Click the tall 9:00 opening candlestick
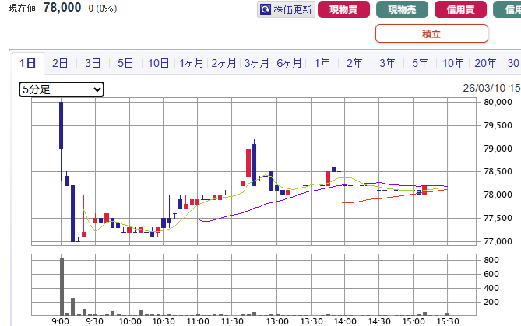The width and height of the screenshot is (521, 326). (x=61, y=124)
